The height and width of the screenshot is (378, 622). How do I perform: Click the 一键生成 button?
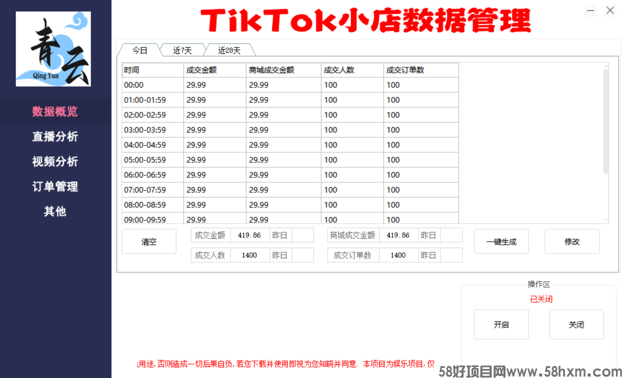click(x=501, y=242)
